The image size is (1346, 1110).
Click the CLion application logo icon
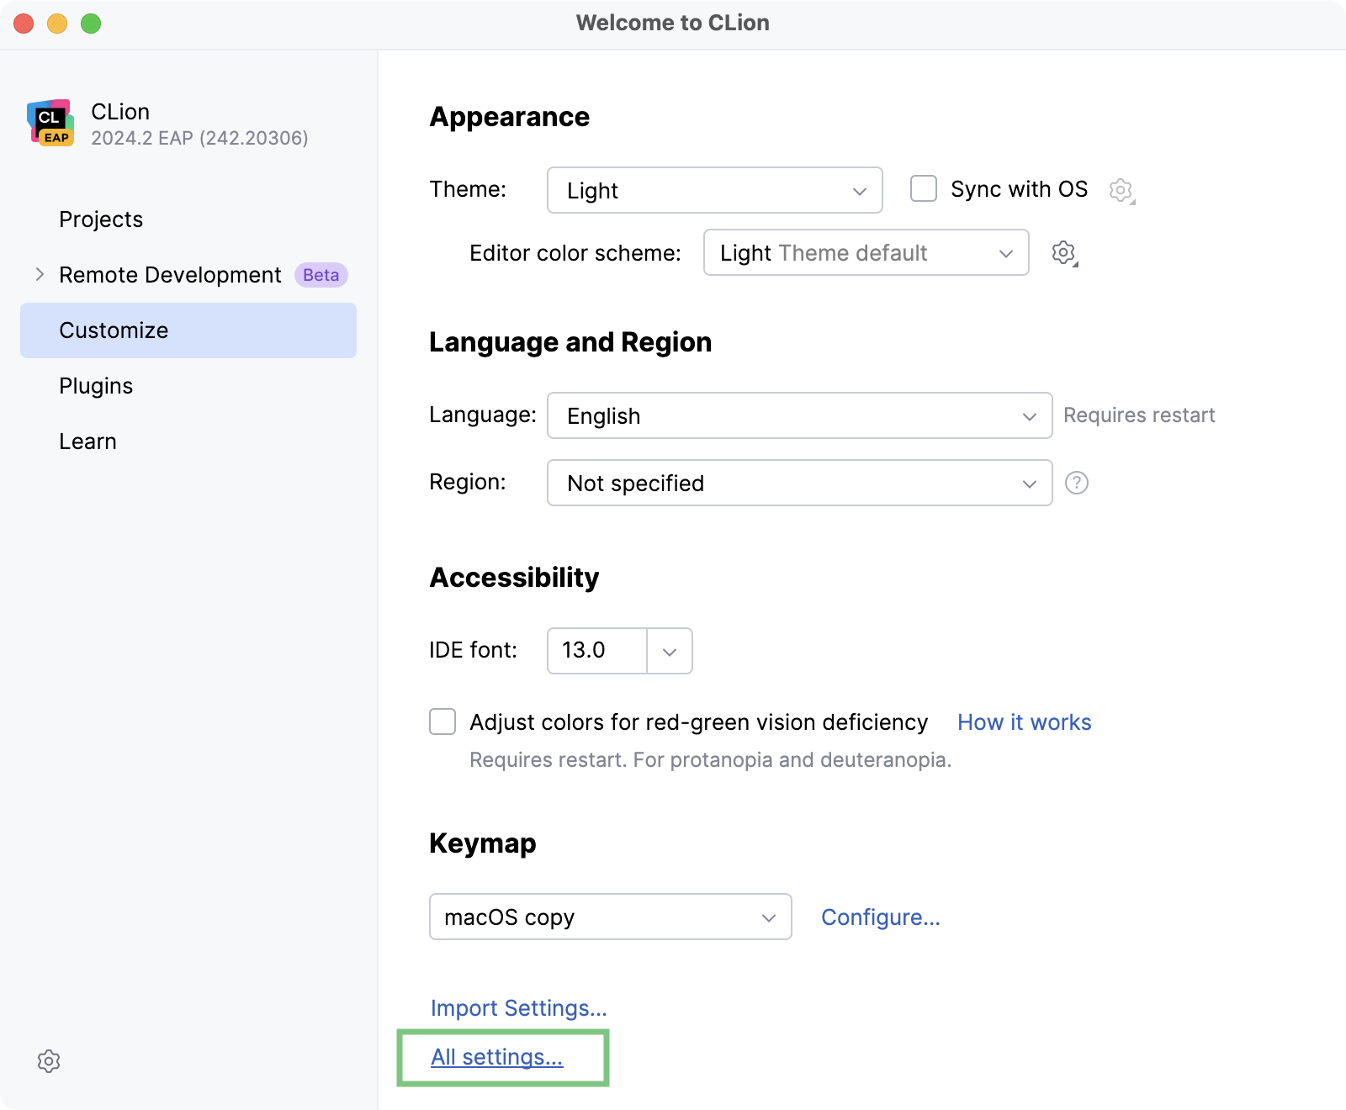pos(50,123)
